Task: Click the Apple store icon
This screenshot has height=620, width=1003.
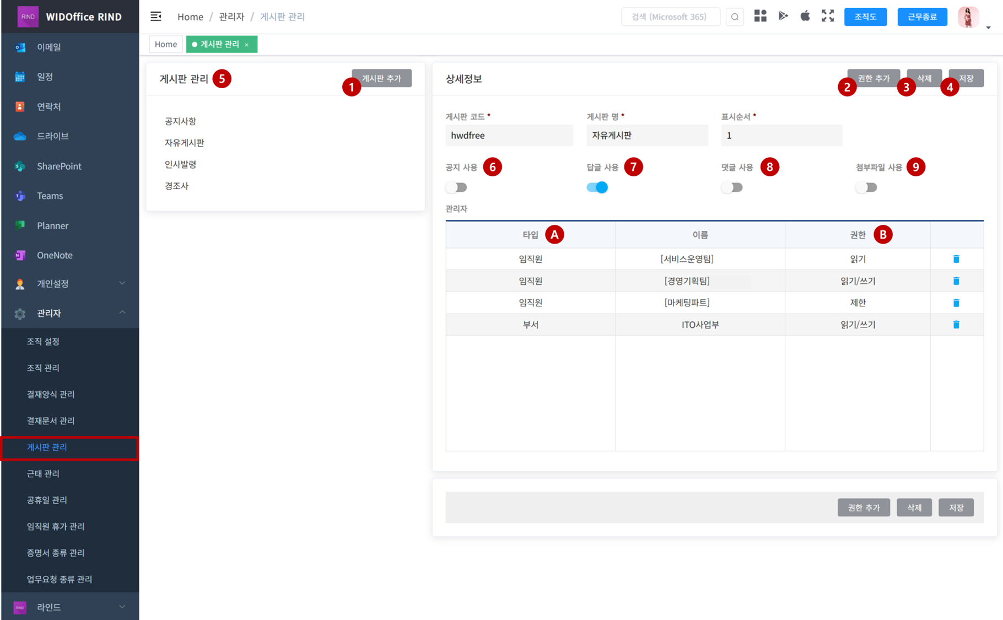Action: (805, 16)
